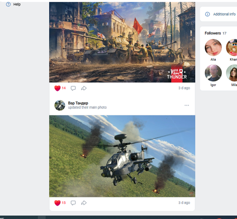Click Вар Тандер round avatar
The height and width of the screenshot is (219, 237).
pos(60,105)
